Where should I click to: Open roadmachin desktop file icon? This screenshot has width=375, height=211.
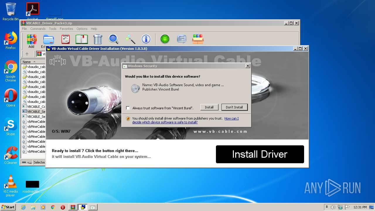click(x=32, y=187)
